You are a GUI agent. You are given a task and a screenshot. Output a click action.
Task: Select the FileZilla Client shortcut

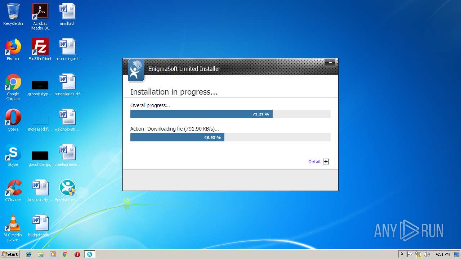[x=40, y=50]
